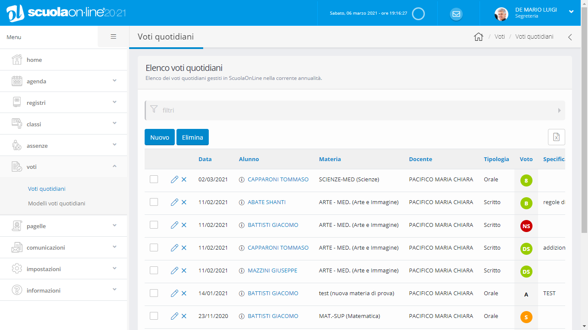Show info icon next to Mazzini Giuseppe
Image resolution: width=588 pixels, height=330 pixels.
(241, 271)
